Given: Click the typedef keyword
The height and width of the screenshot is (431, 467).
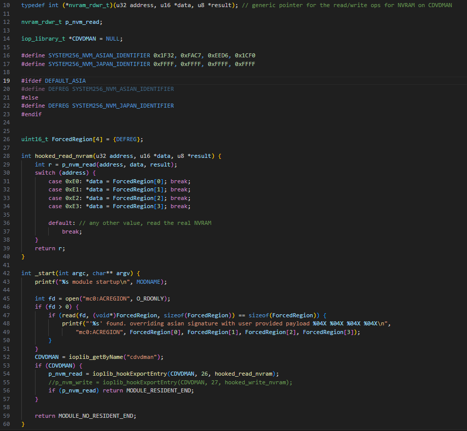Looking at the screenshot, I should pos(33,6).
